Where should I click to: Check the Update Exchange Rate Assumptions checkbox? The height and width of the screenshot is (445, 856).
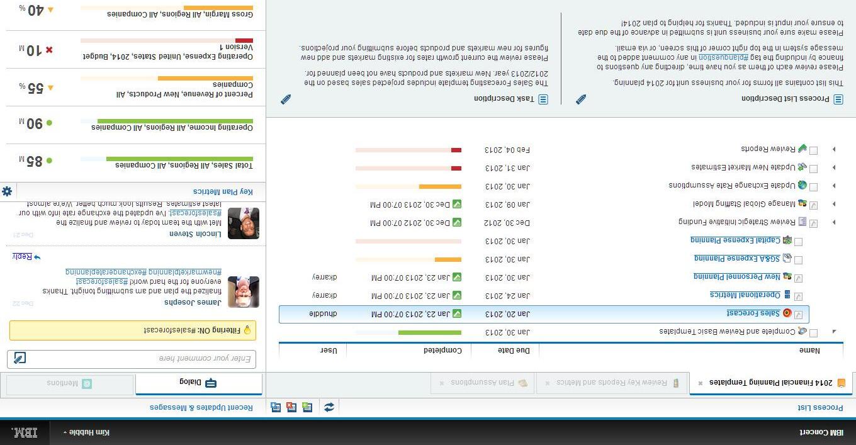point(814,187)
